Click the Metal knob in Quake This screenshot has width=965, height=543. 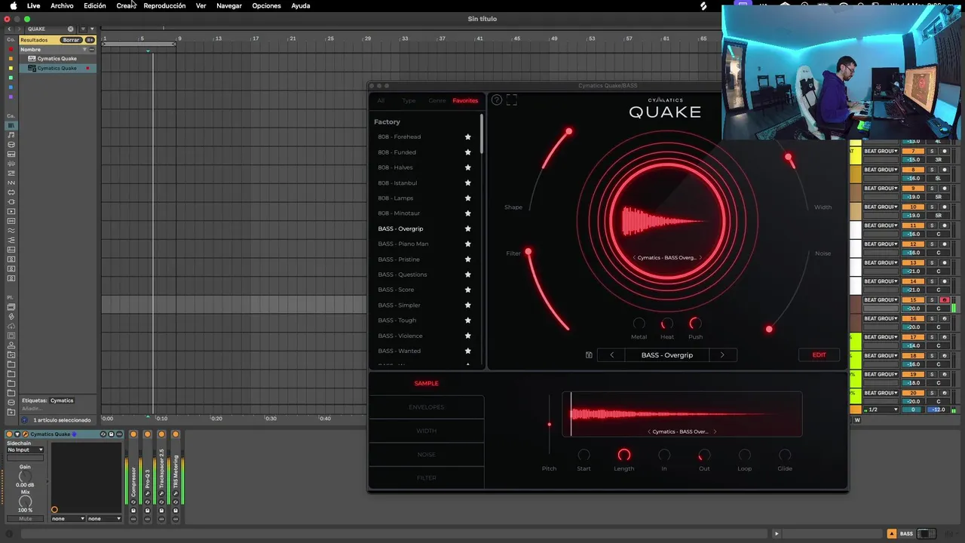pos(639,324)
